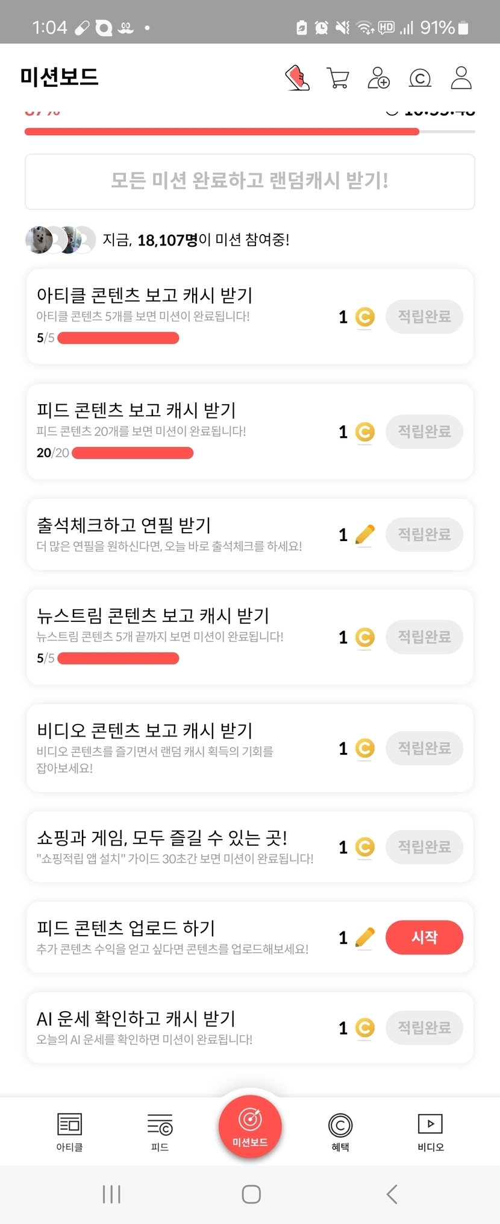Image resolution: width=500 pixels, height=1224 pixels.
Task: Tap 모든 미션 완료하고 랜덤캐시 받기 button
Action: pyautogui.click(x=250, y=181)
